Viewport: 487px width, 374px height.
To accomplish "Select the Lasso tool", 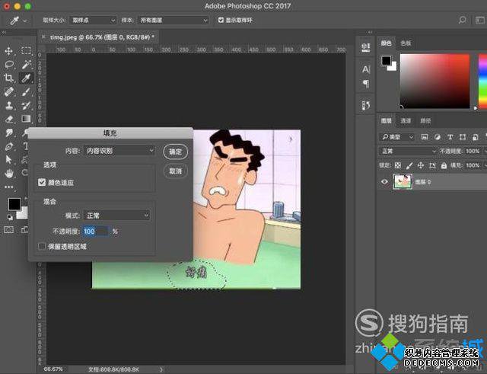I will 9,64.
